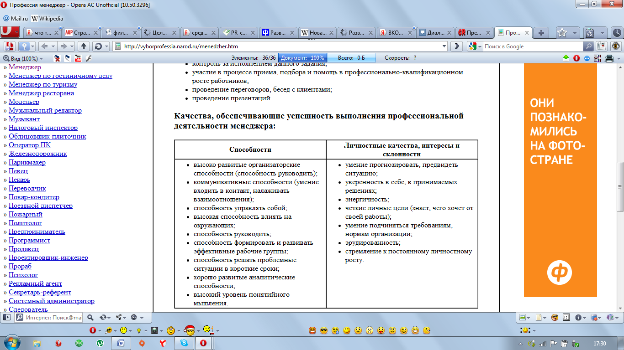Open the red Opera menu button
The image size is (624, 350).
click(x=10, y=32)
